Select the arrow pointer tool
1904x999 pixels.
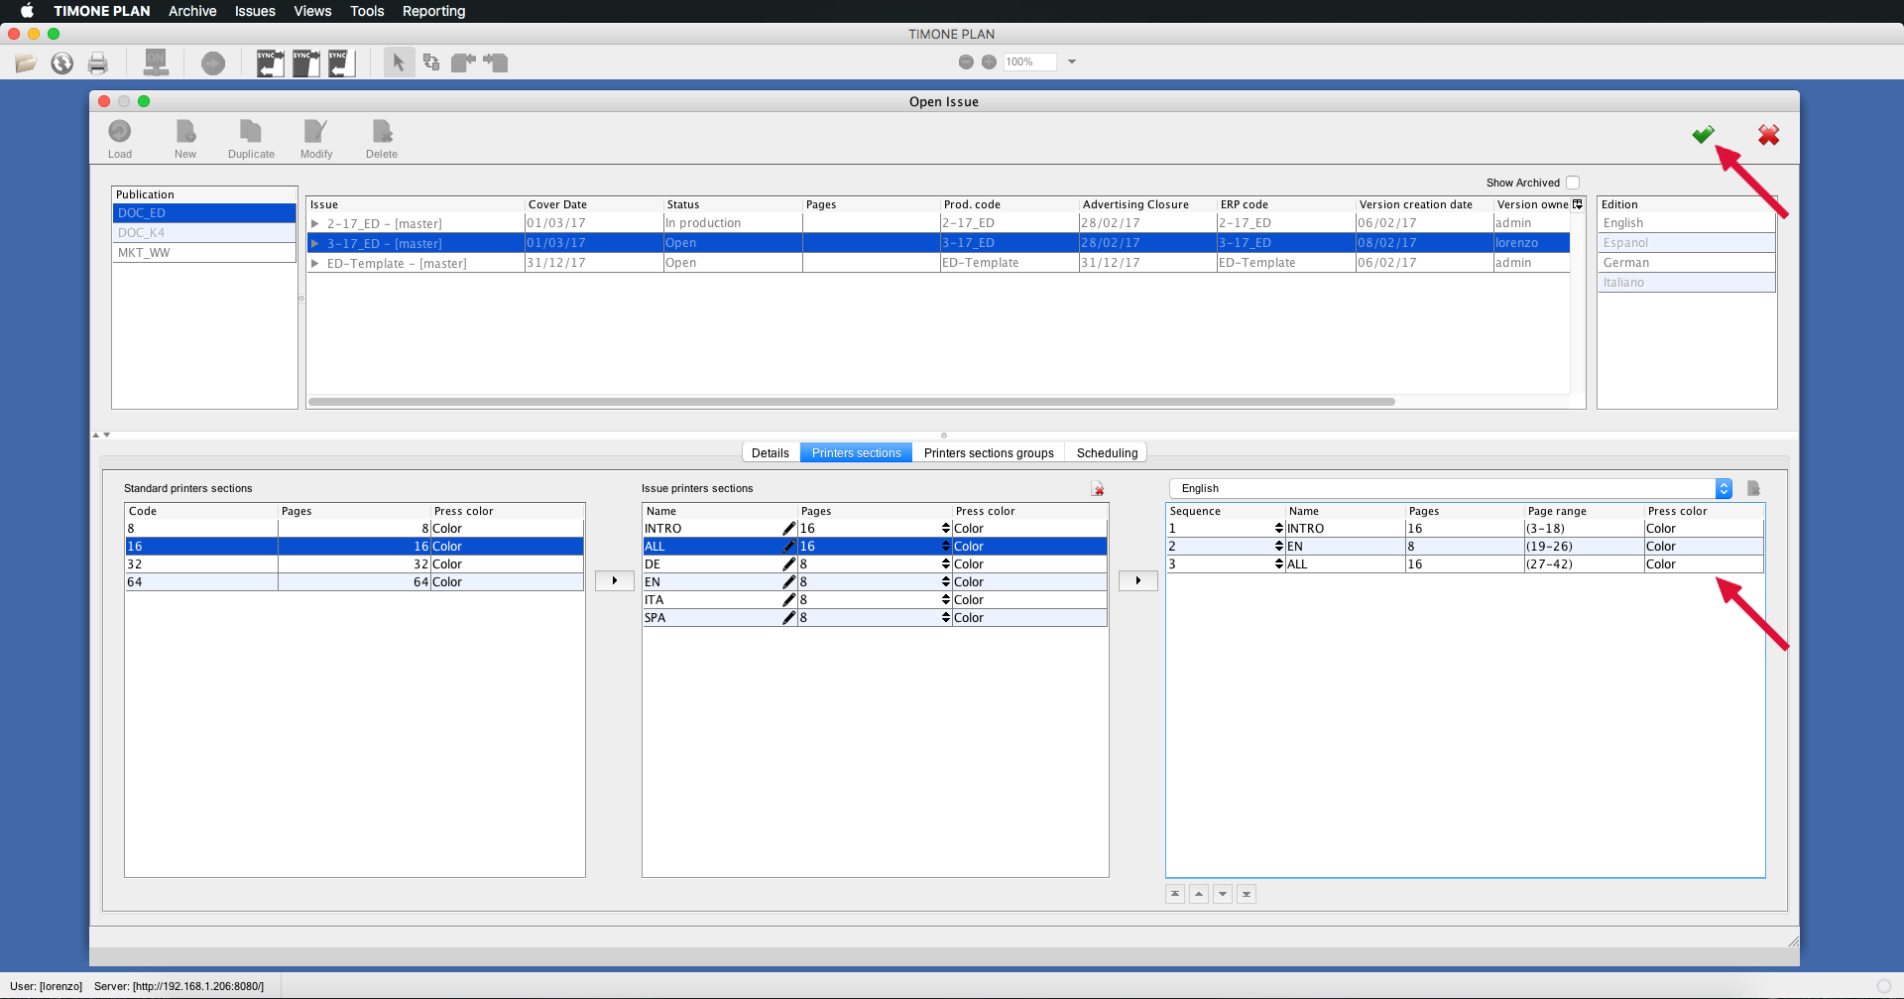click(x=399, y=62)
